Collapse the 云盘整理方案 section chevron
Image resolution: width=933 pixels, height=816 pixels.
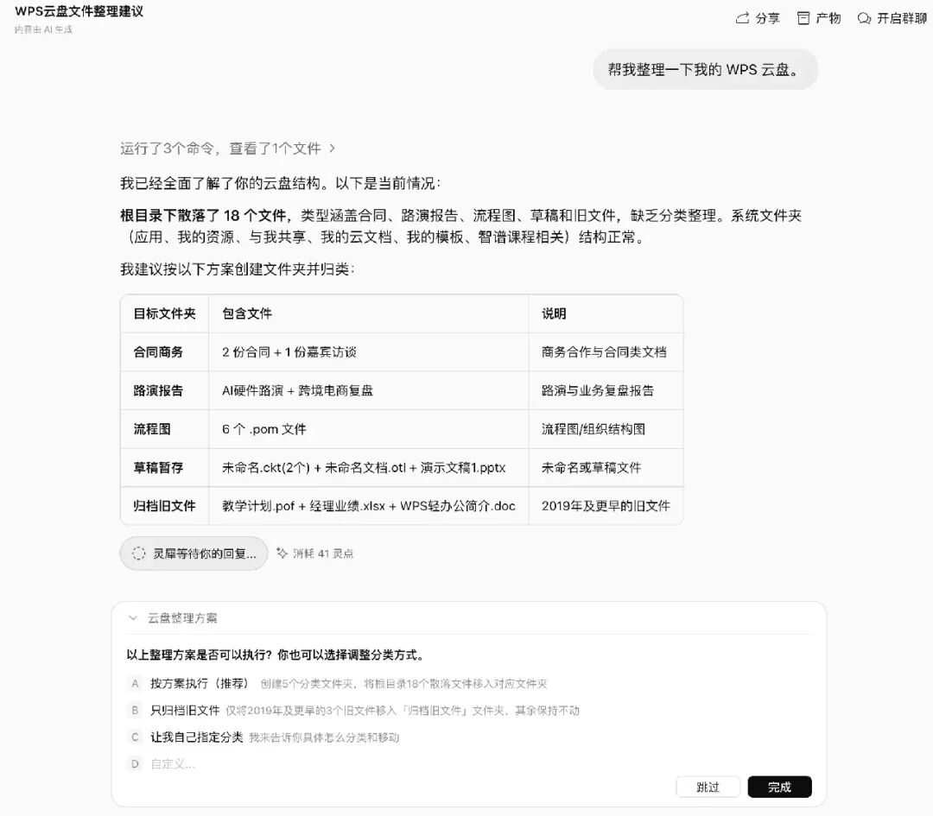tap(133, 618)
